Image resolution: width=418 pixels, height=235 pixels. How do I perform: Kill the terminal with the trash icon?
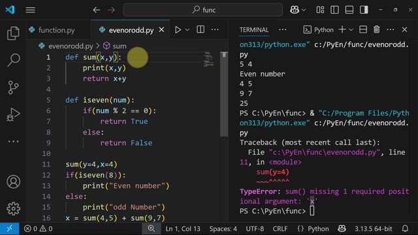(376, 29)
